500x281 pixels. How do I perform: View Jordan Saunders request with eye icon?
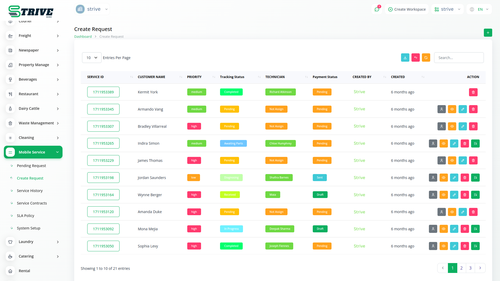tap(443, 178)
